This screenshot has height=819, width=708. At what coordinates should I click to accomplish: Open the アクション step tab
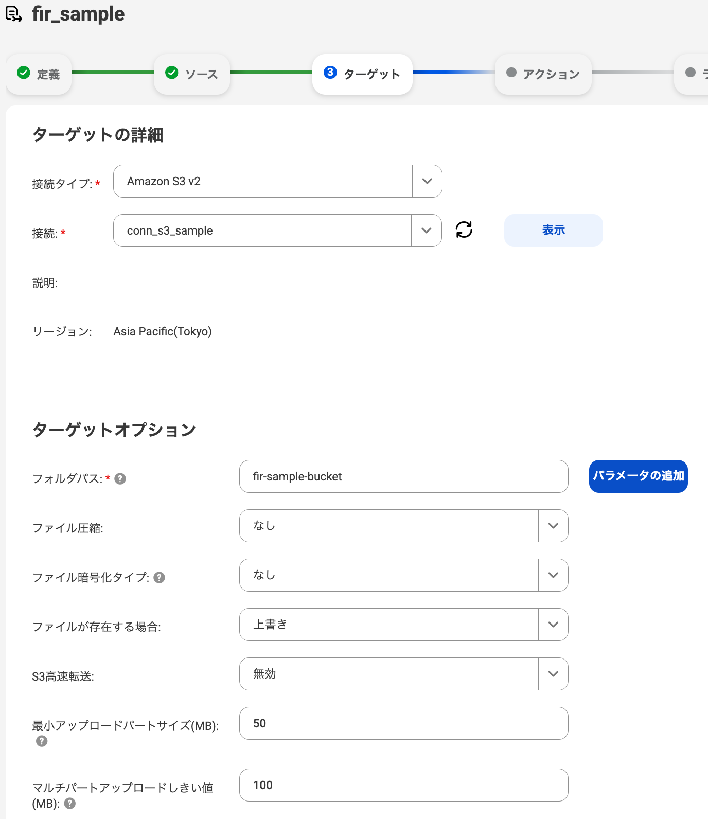543,74
